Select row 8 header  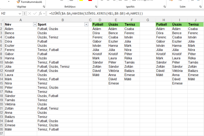1,54
